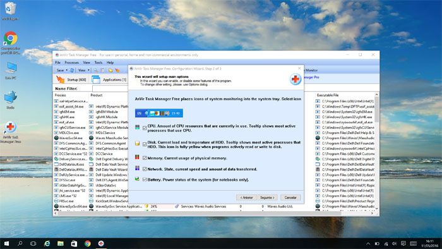This screenshot has width=442, height=249.
Task: Open the Processes menu
Action: [71, 63]
